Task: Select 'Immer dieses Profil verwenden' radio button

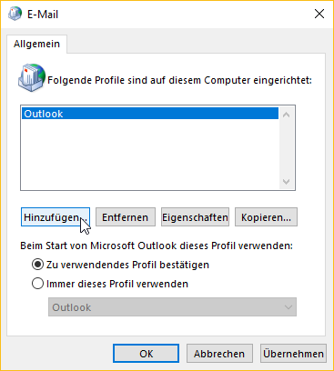Action: (37, 284)
